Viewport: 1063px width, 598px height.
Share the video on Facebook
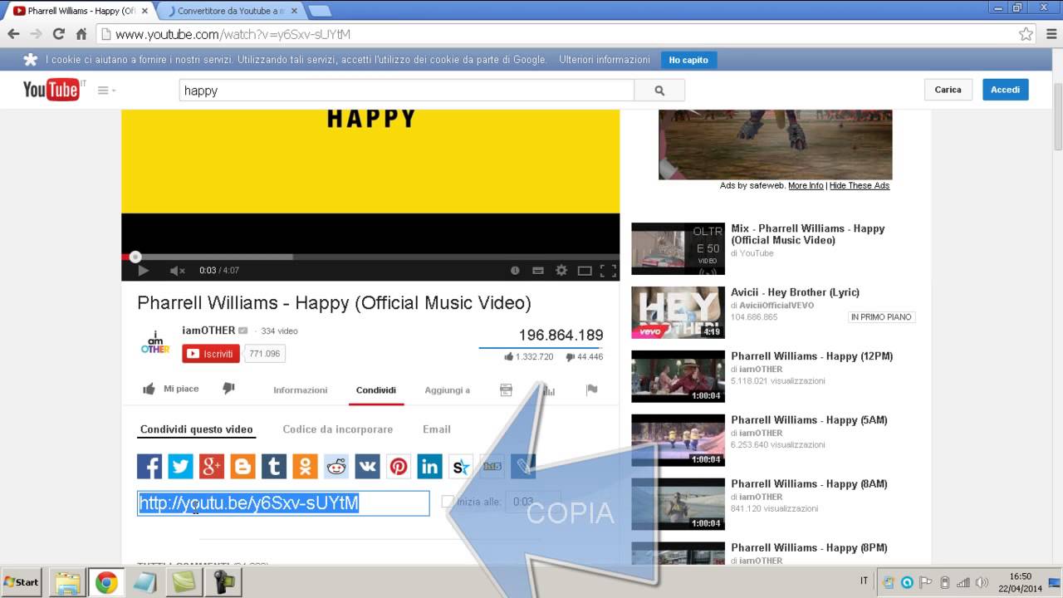(x=149, y=466)
